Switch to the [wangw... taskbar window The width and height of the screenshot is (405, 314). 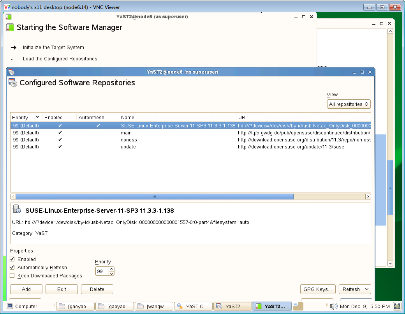154,306
